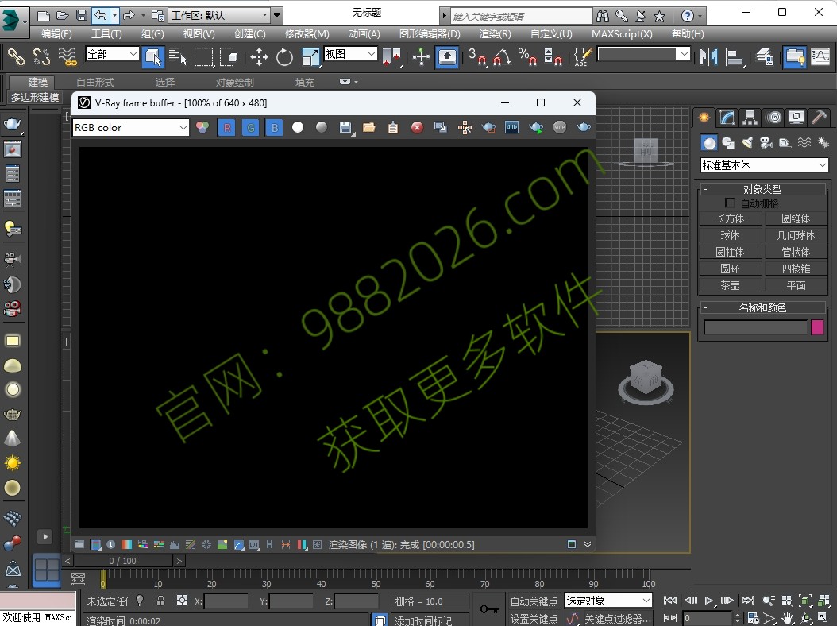Click the 0 / 100 time slider
Screen dimensions: 837x626
tap(123, 561)
